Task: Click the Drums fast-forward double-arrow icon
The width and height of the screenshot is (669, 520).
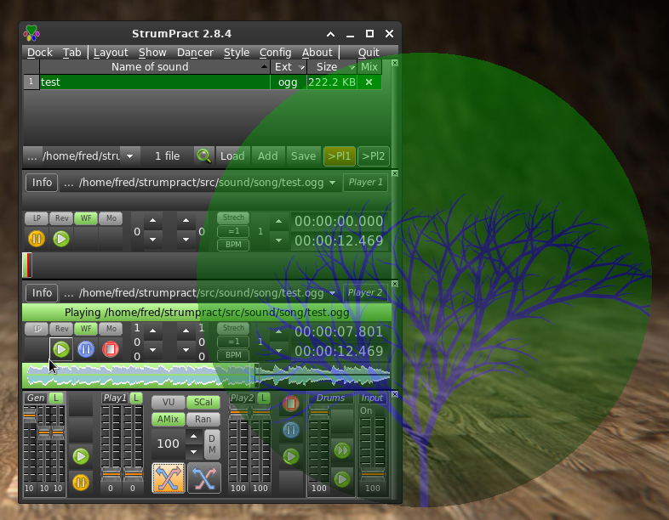Action: [x=342, y=450]
